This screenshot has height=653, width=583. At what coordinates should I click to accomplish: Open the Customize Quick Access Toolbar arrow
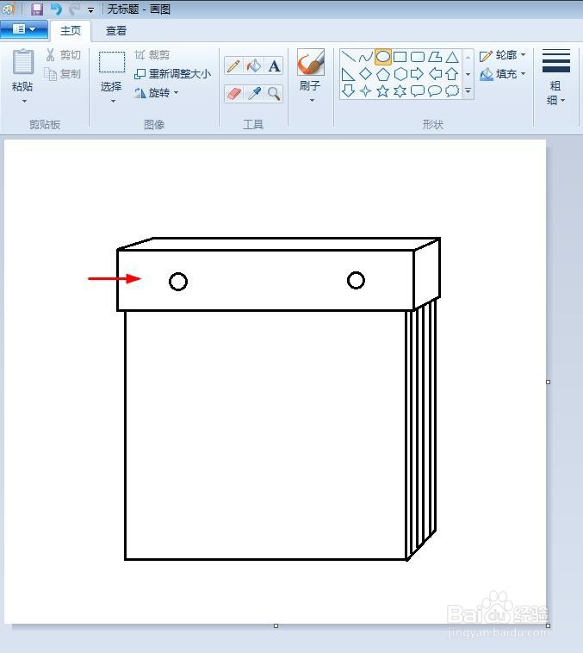pyautogui.click(x=90, y=10)
